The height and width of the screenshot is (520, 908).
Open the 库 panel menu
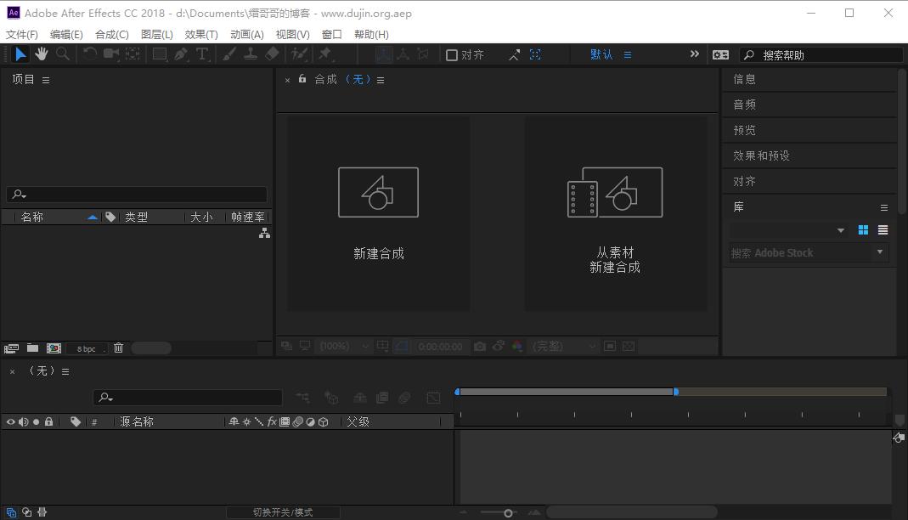pos(883,207)
